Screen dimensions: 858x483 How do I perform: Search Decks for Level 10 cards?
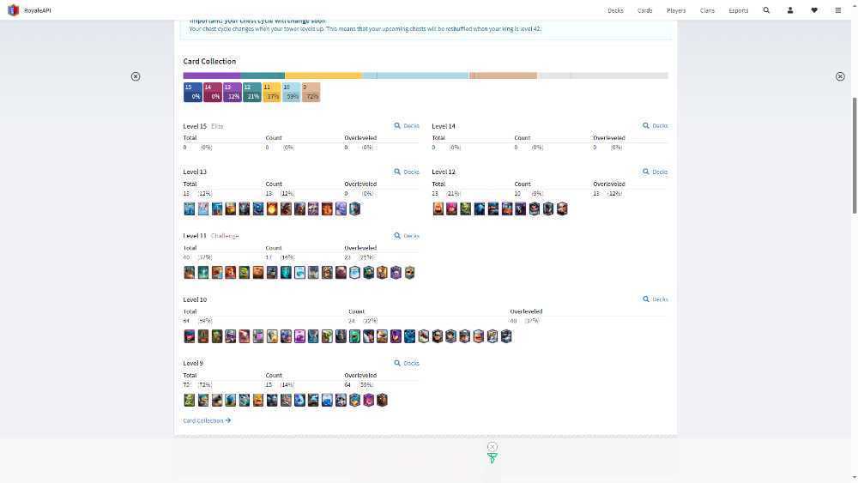655,299
